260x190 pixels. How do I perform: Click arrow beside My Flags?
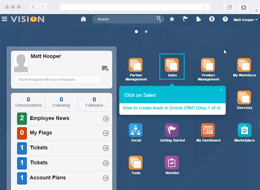click(x=106, y=133)
